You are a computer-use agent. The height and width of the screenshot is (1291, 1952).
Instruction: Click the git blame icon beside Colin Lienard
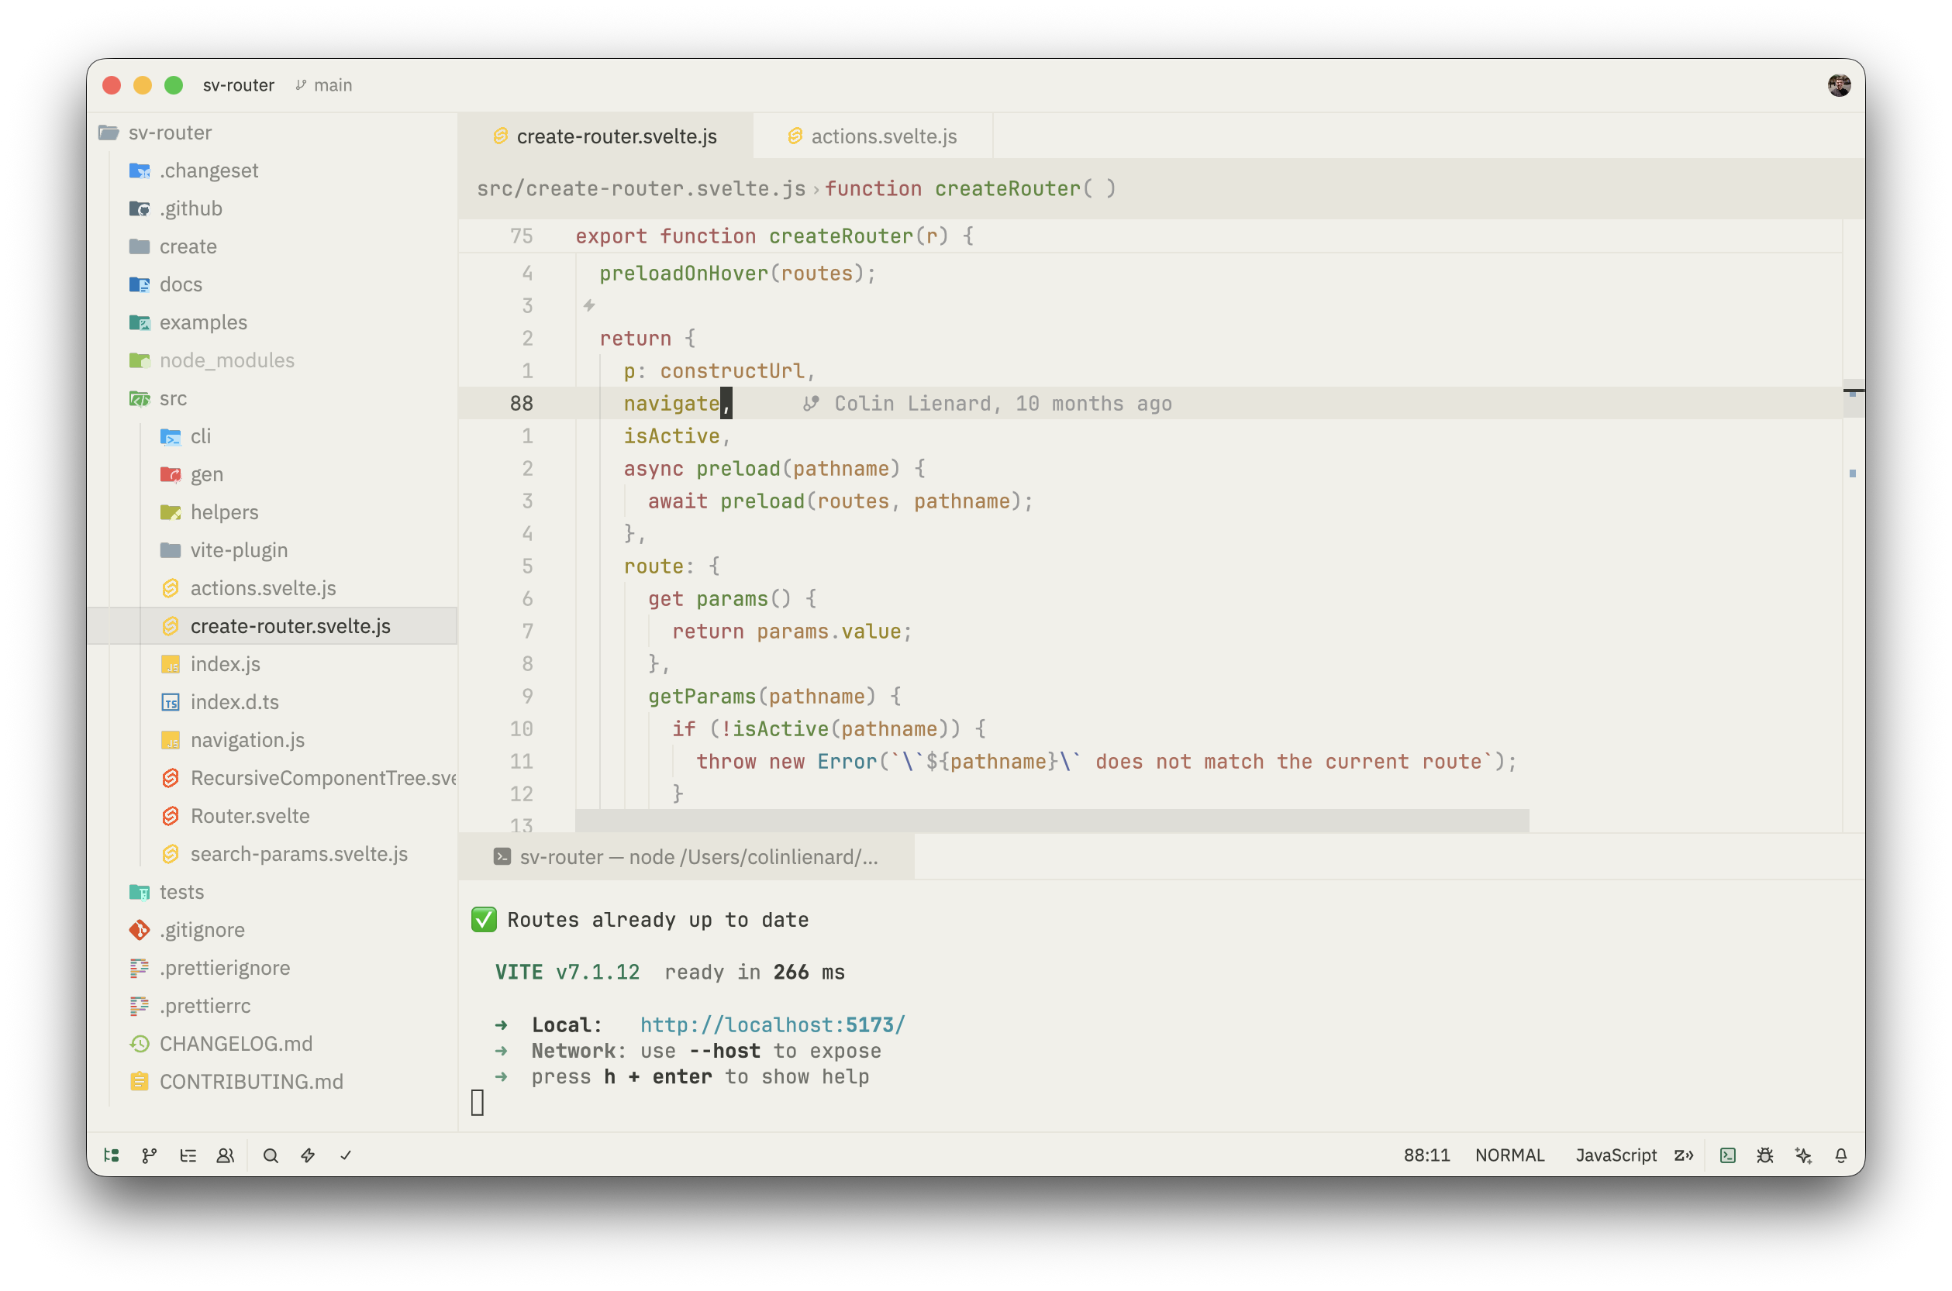[812, 404]
